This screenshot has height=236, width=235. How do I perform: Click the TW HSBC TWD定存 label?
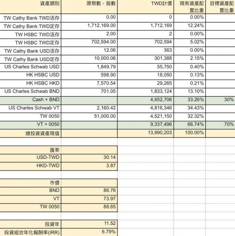pyautogui.click(x=37, y=43)
